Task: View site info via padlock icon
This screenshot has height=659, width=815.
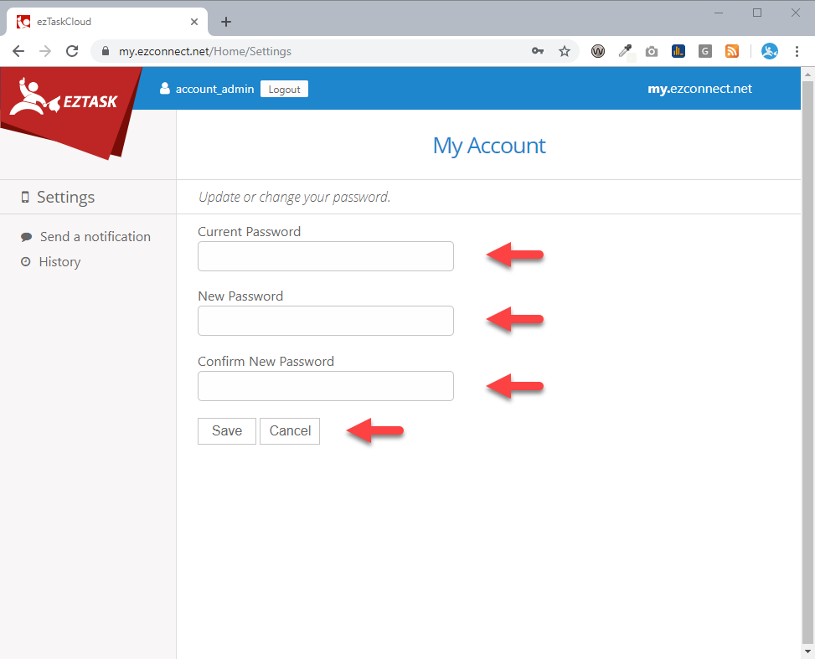Action: [x=106, y=51]
